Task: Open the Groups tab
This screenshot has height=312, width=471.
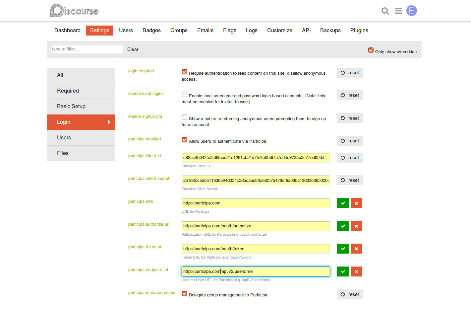Action: (179, 30)
